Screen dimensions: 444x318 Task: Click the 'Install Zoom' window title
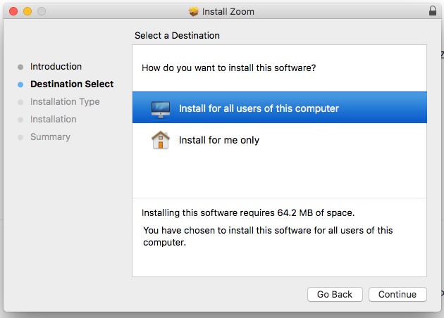228,11
